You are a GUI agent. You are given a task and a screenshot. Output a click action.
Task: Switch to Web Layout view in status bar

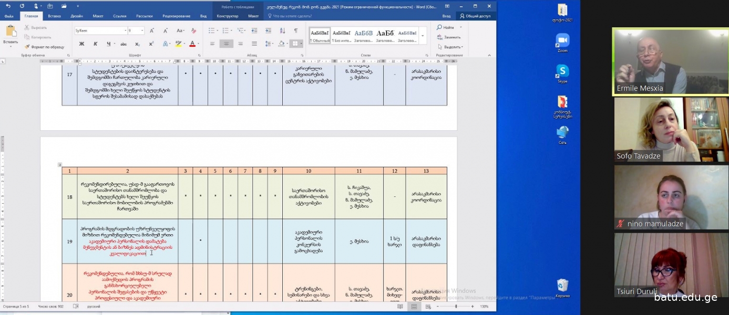pyautogui.click(x=428, y=307)
